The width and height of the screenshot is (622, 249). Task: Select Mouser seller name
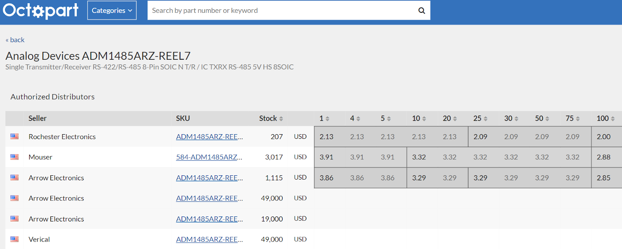pyautogui.click(x=40, y=157)
